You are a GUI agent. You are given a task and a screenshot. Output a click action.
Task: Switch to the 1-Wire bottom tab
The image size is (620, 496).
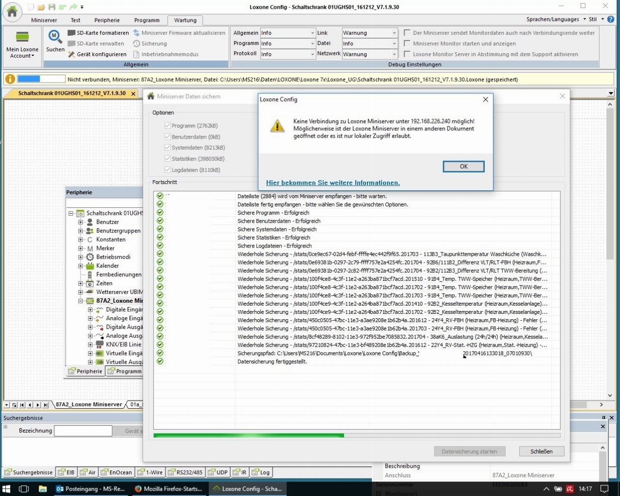tap(150, 472)
